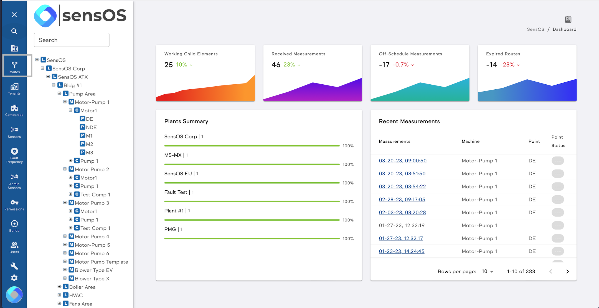This screenshot has height=308, width=599.
Task: Click the Dashboard breadcrumb text
Action: tap(564, 29)
